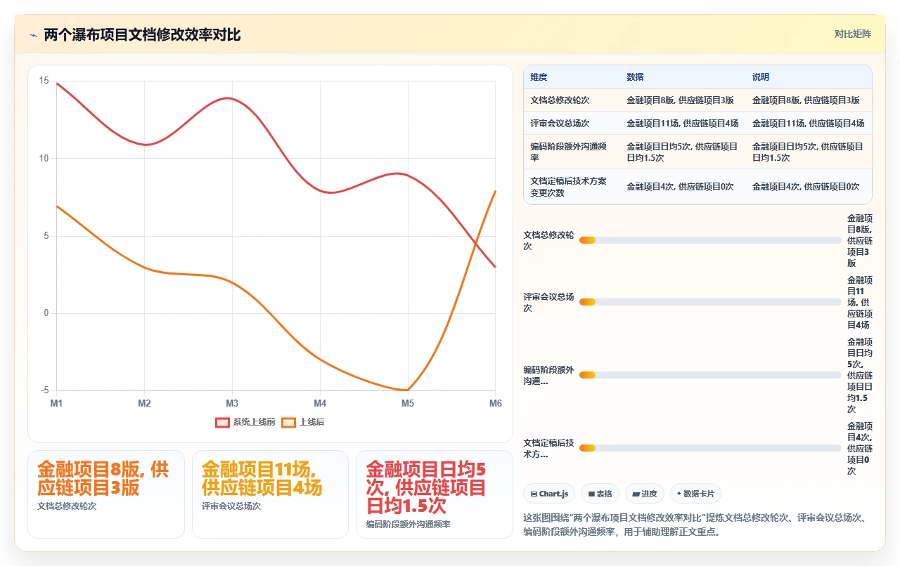
Task: Open card 金融项目日均5次, 供应链项目日均1.5次
Action: pos(435,494)
